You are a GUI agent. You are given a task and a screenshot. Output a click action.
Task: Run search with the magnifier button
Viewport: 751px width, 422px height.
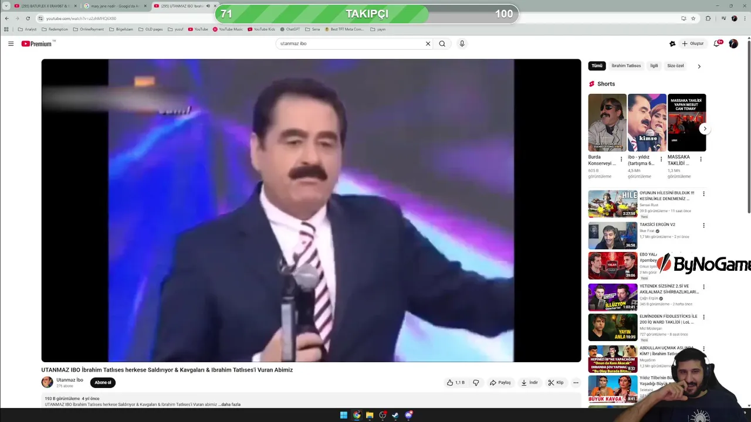click(442, 43)
